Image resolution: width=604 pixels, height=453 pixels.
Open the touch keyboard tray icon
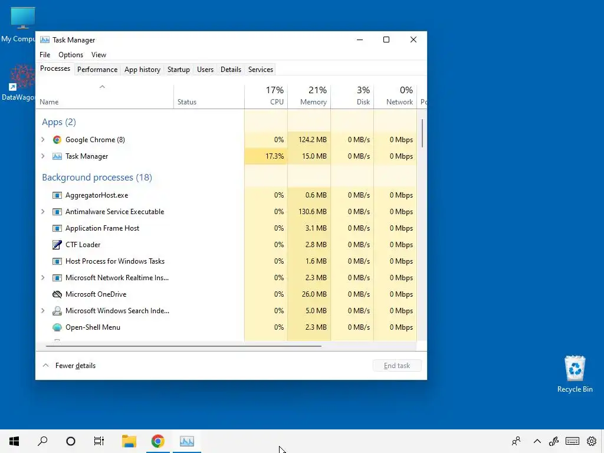tap(572, 441)
